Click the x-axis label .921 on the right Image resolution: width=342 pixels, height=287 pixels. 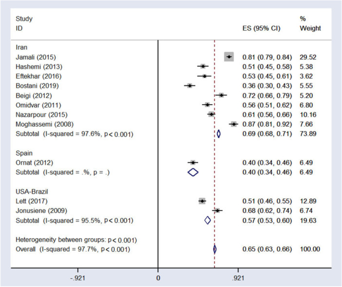click(238, 277)
